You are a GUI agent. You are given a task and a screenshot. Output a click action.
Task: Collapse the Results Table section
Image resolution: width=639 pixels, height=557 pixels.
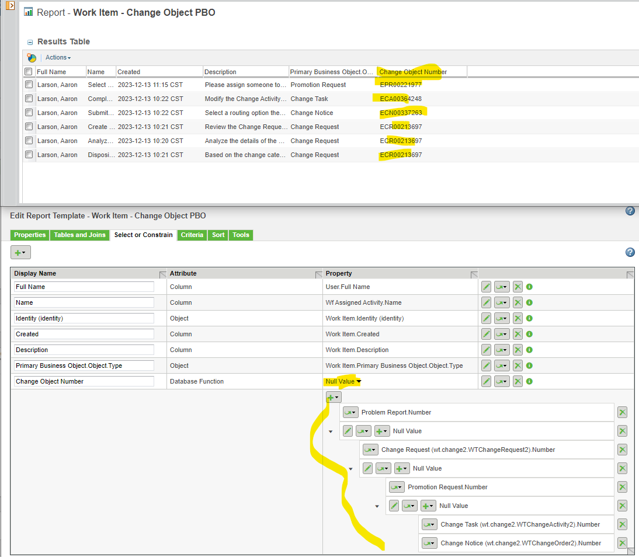pos(30,41)
